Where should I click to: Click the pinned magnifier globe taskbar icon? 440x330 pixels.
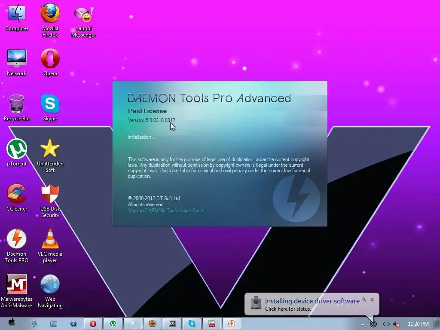73,324
